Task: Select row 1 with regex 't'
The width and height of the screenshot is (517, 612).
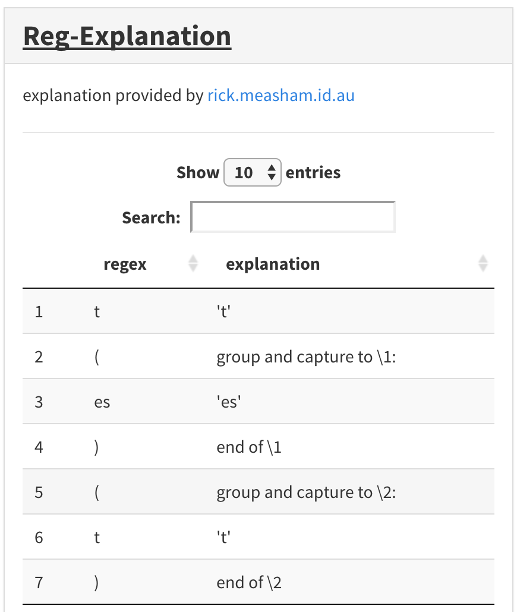Action: click(258, 311)
